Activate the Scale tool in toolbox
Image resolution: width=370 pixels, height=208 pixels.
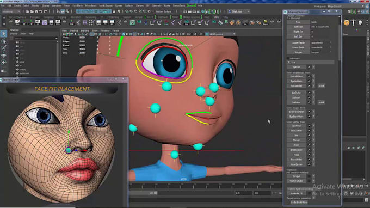tap(4, 70)
